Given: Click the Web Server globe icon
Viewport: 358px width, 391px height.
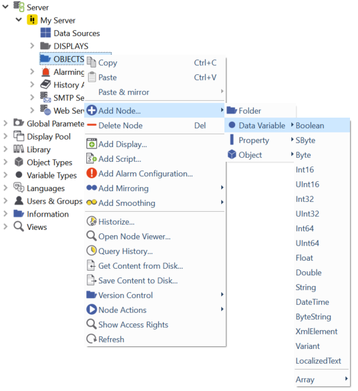Looking at the screenshot, I should click(x=45, y=110).
